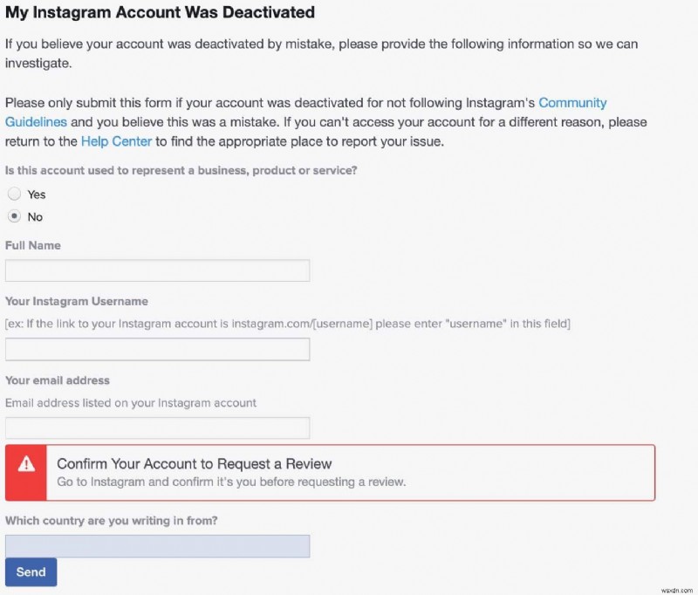698x595 pixels.
Task: Click the "Full Name" field label
Action: (32, 245)
